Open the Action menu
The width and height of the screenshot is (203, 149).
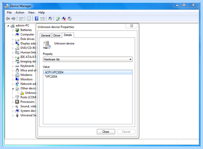point(20,13)
